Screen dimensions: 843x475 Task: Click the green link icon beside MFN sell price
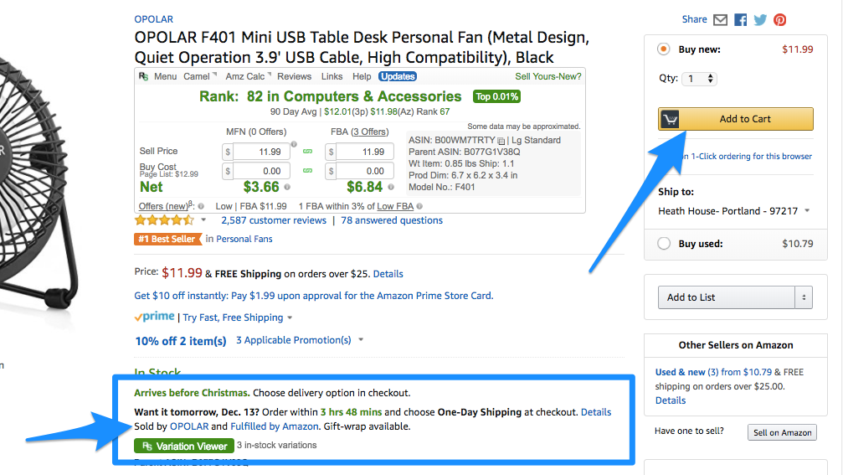[x=307, y=152]
